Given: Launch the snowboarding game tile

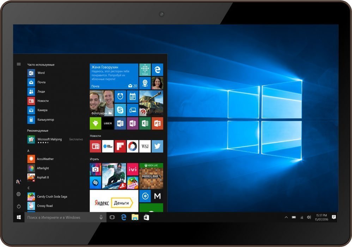Looking at the screenshot, I should click(114, 176).
